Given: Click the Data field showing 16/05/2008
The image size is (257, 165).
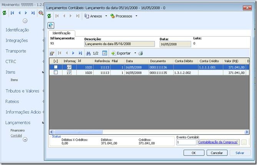Looking at the screenshot, I should [175, 44].
